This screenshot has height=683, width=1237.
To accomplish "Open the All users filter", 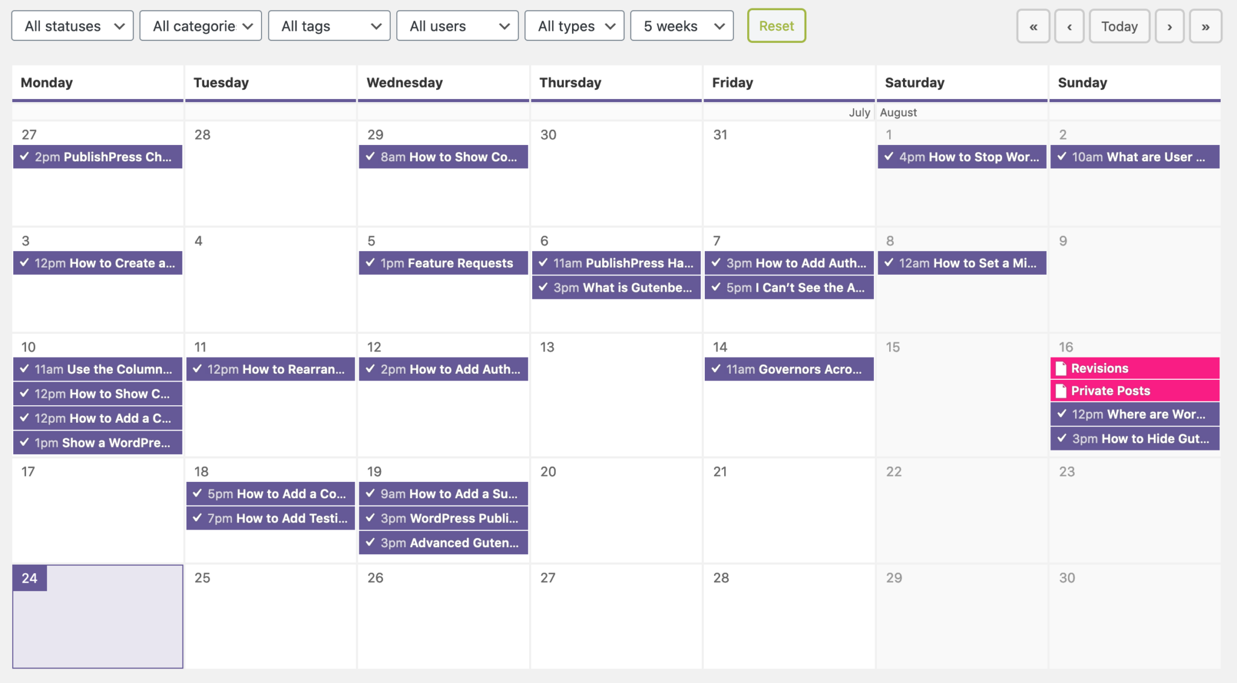I will click(457, 26).
